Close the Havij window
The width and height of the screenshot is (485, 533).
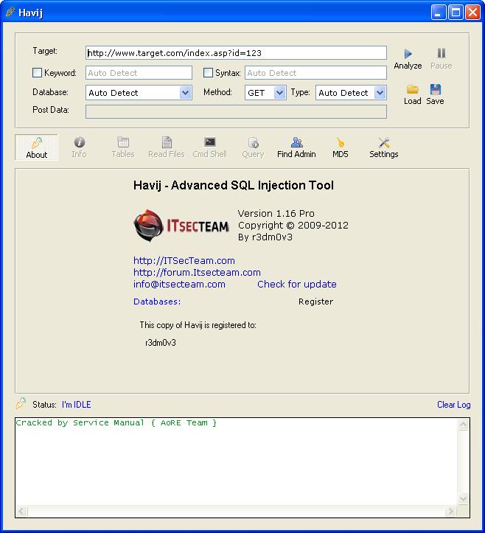(x=472, y=13)
